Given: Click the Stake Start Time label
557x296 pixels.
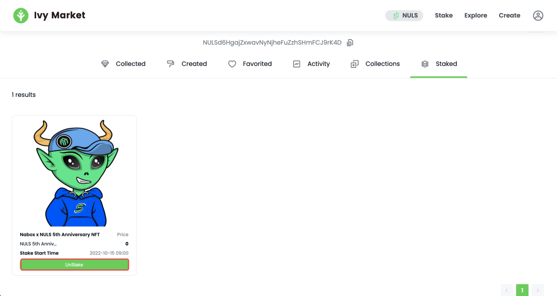Looking at the screenshot, I should pyautogui.click(x=39, y=253).
